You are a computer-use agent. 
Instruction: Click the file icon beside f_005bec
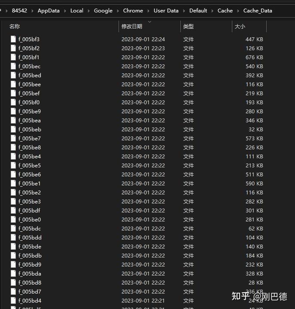pyautogui.click(x=13, y=66)
